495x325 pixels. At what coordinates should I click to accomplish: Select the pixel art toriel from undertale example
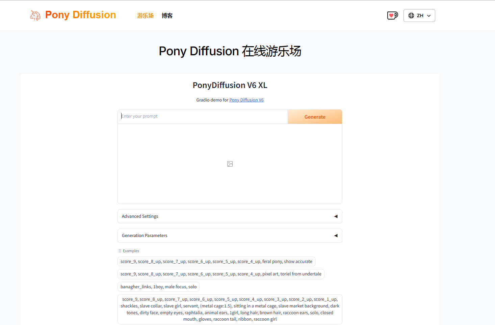tap(221, 274)
